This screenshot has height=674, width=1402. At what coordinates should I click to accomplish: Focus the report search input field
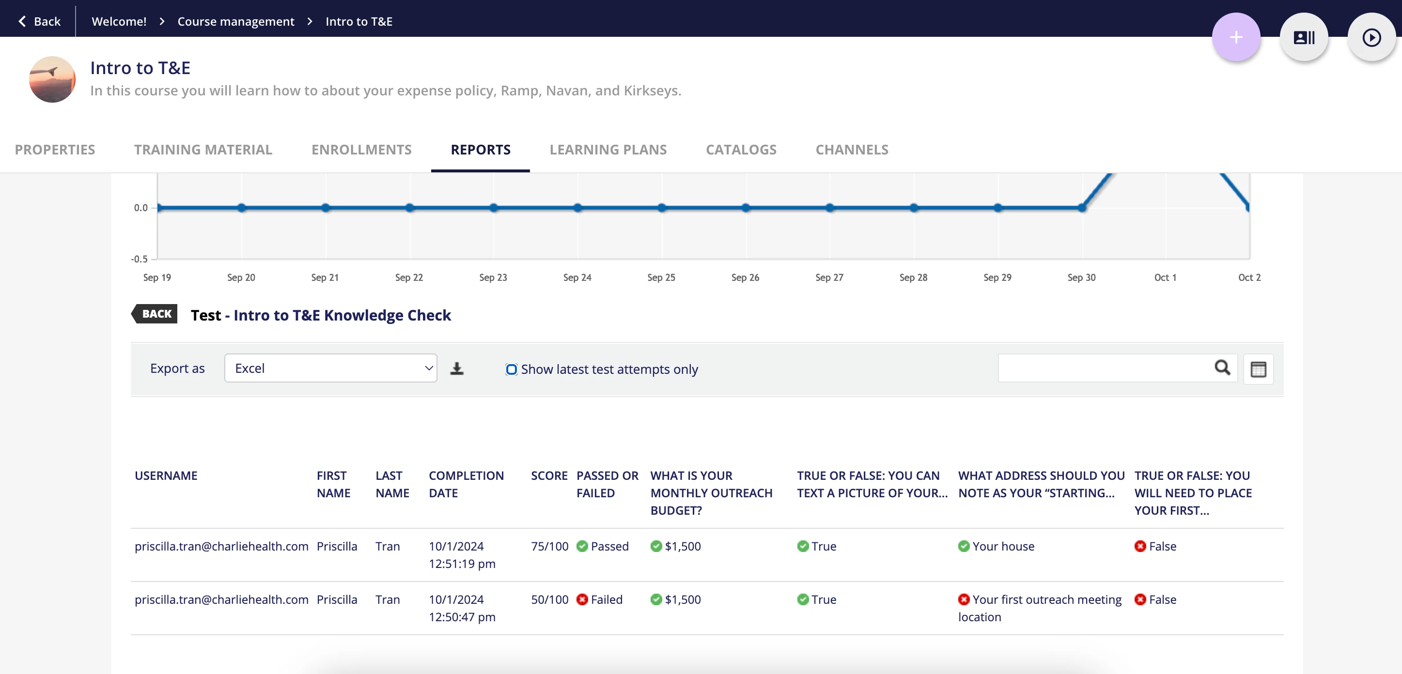[x=1105, y=368]
